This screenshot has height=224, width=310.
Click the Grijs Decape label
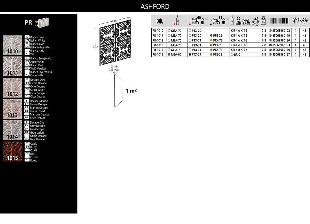(x=37, y=139)
